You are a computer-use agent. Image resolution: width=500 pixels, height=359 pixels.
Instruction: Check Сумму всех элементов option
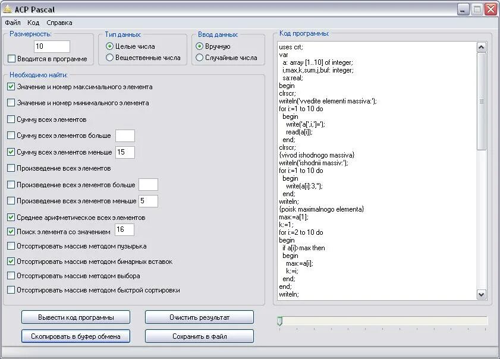pyautogui.click(x=11, y=119)
